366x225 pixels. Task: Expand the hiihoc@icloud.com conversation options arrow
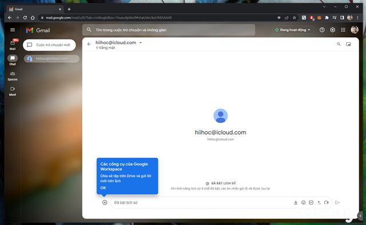point(141,43)
